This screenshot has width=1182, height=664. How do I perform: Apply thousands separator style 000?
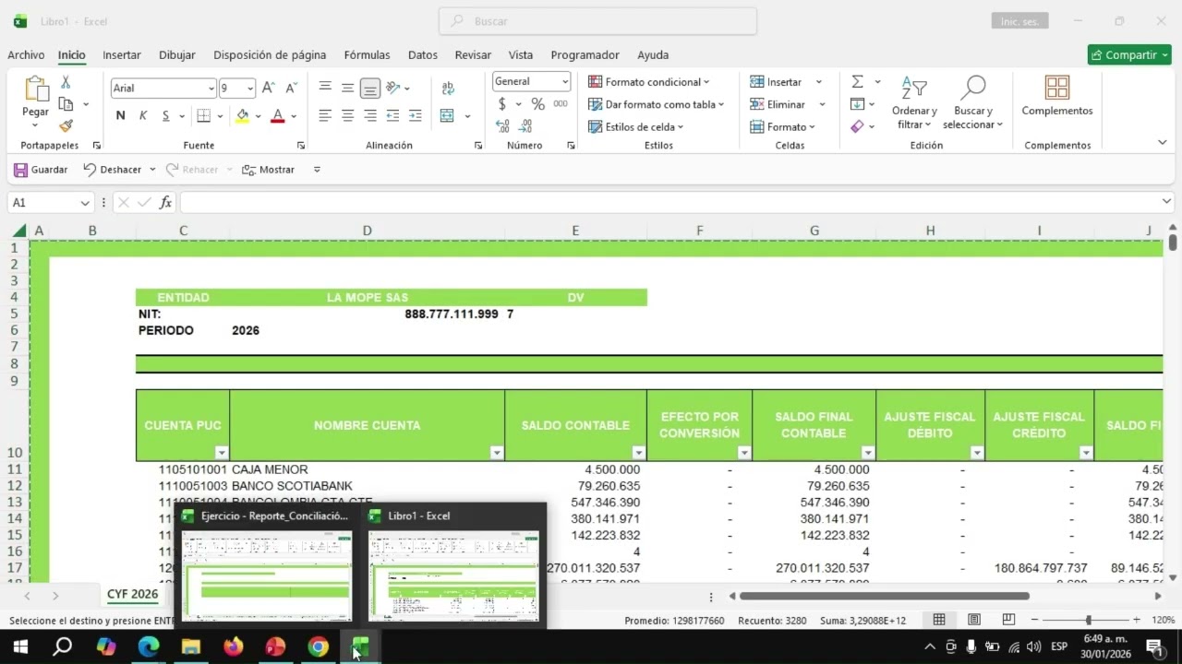(561, 104)
